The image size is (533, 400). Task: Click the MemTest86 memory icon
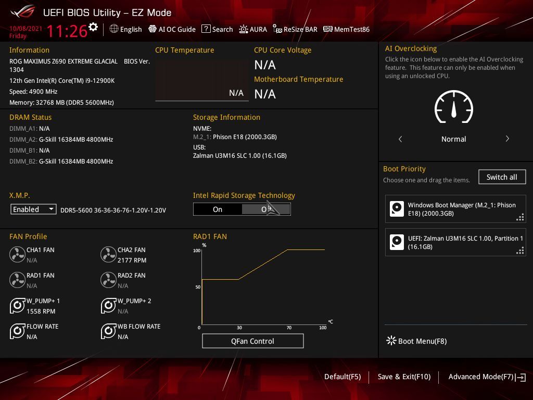328,29
